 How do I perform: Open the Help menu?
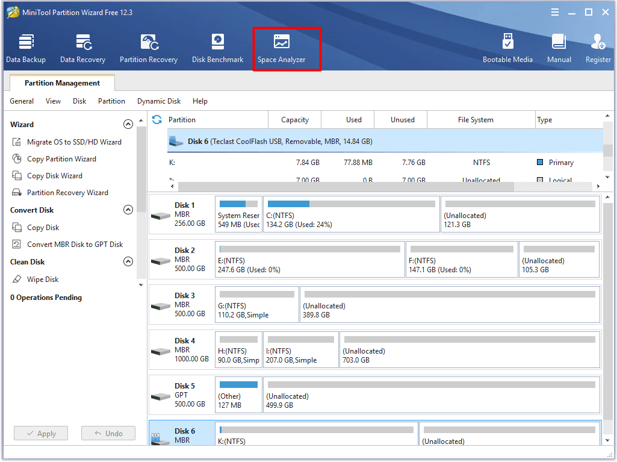(200, 101)
